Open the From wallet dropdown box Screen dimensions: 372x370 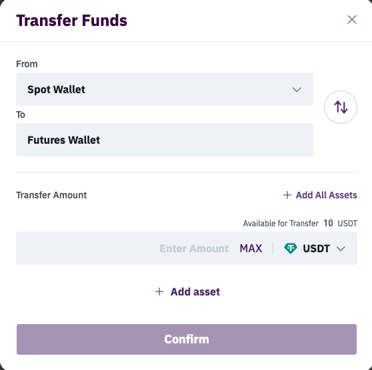click(x=165, y=89)
